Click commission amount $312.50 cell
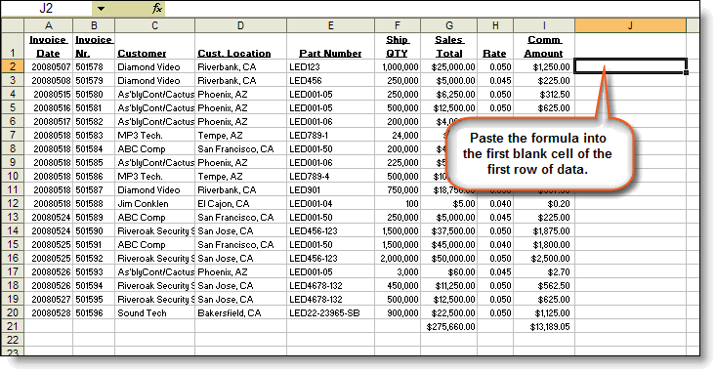The image size is (716, 372). 544,94
